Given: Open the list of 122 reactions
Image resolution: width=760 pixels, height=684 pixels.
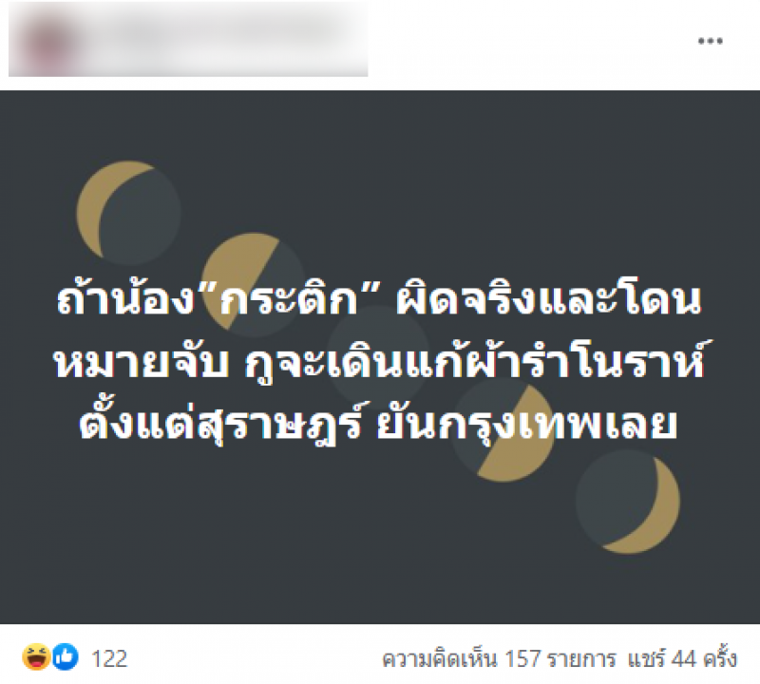Looking at the screenshot, I should pyautogui.click(x=109, y=658).
